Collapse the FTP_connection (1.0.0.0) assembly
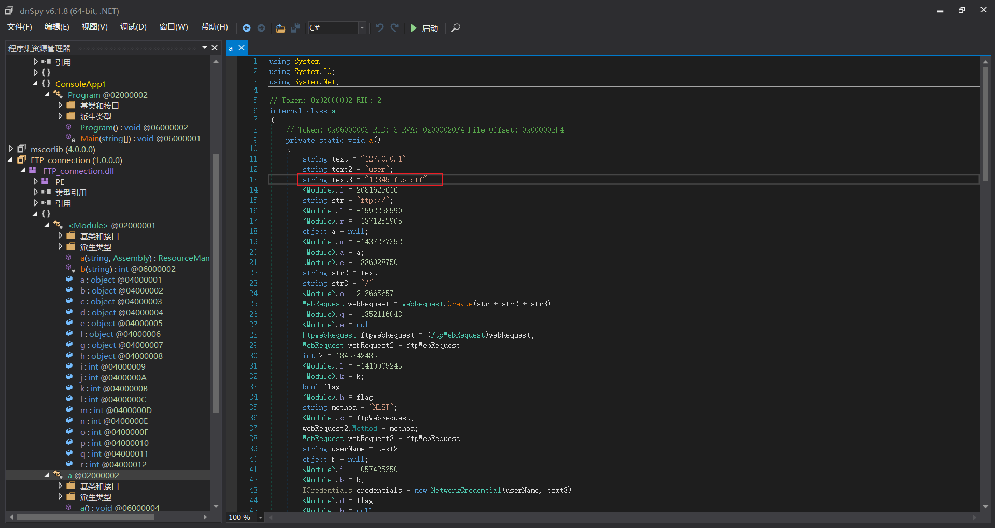This screenshot has width=995, height=528. point(10,160)
